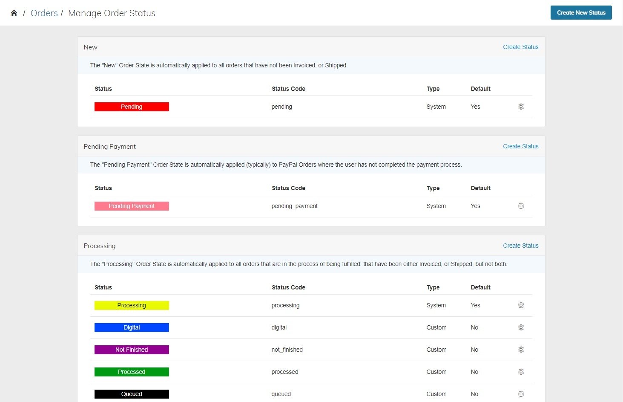Click the Manage Order Status breadcrumb title

point(112,13)
